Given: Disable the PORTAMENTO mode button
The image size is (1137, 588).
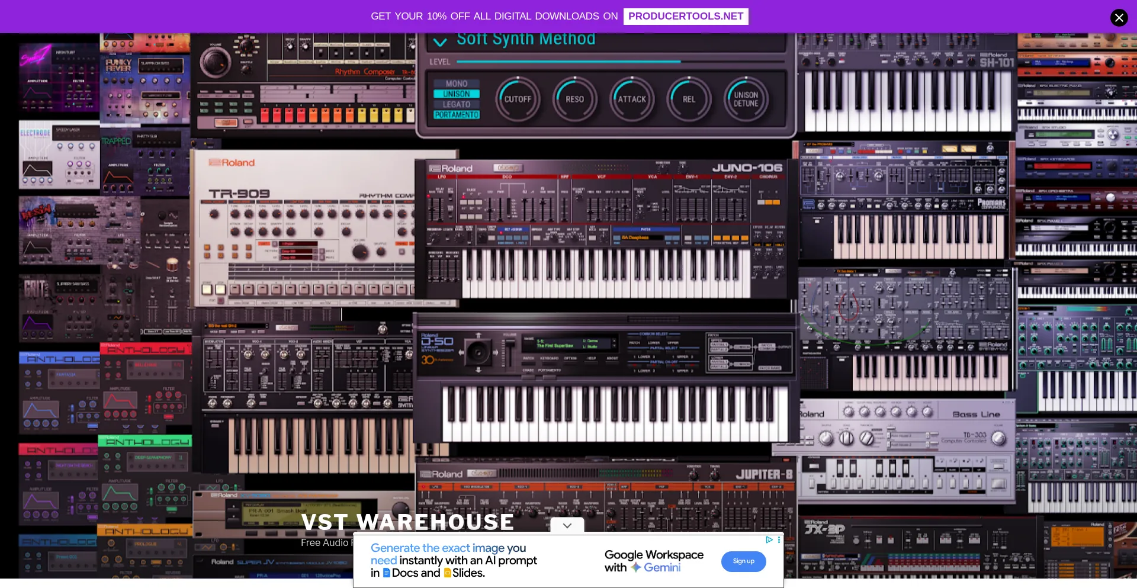Looking at the screenshot, I should 456,115.
